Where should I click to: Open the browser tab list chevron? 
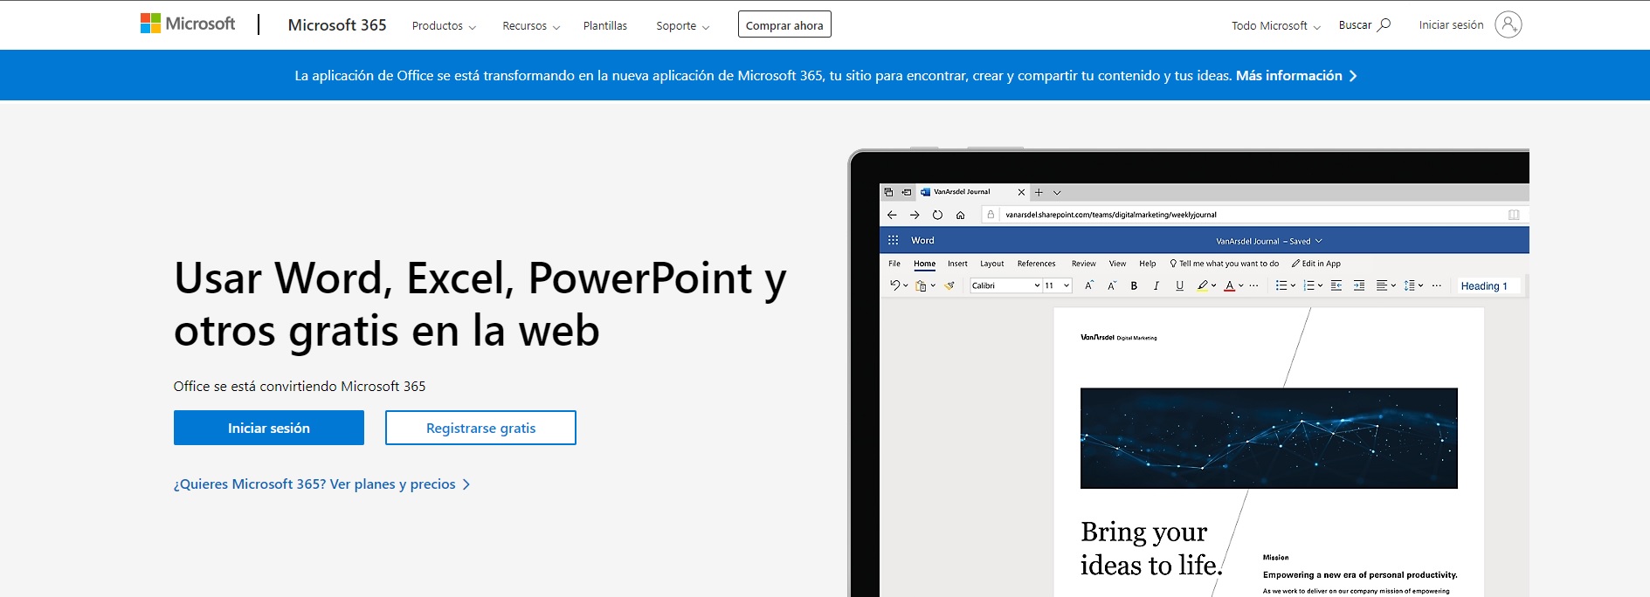click(x=1057, y=192)
